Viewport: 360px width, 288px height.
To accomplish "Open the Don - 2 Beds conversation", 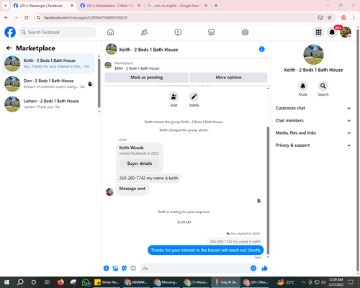I will tap(49, 84).
